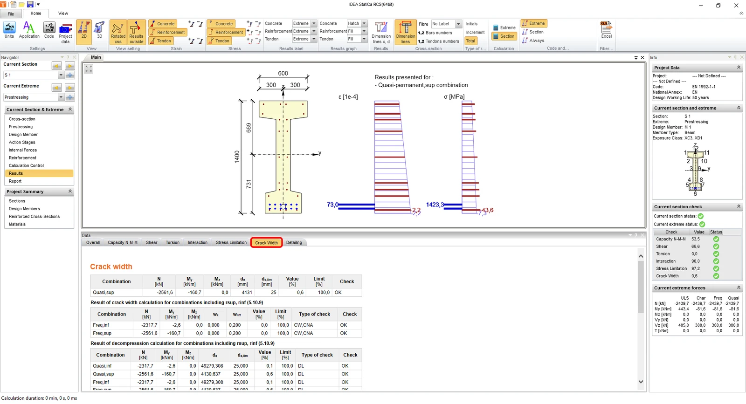Click the save icon in quick access toolbar
The image size is (746, 404).
pos(30,4)
